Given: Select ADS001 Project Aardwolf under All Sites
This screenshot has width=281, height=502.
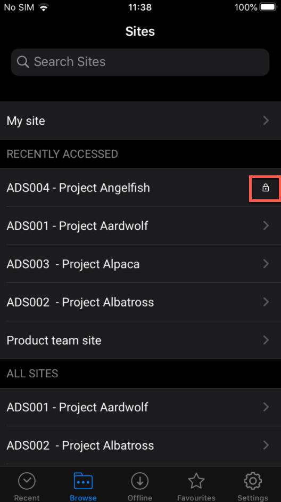Looking at the screenshot, I should tap(140, 407).
